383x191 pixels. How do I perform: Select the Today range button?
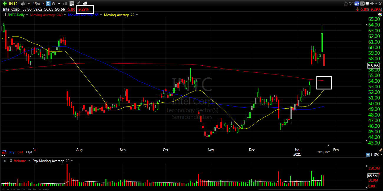click(46, 189)
